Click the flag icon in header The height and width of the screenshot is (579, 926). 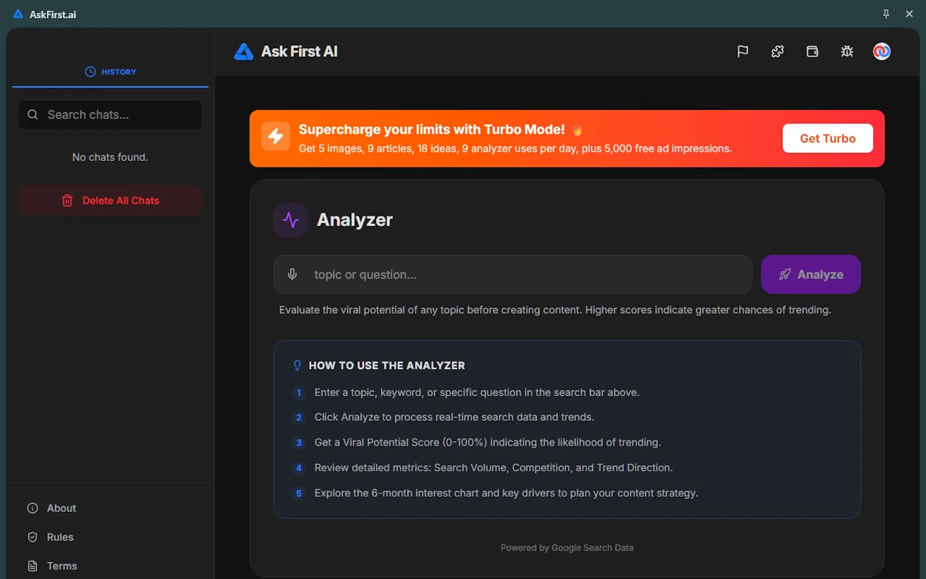pos(743,52)
